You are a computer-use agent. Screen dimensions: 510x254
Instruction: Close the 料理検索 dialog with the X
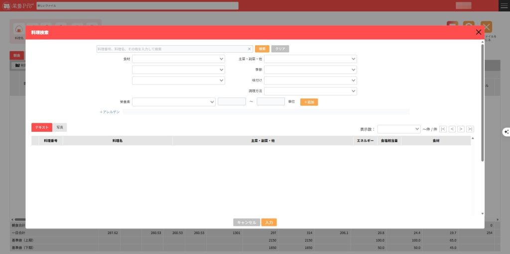coord(479,32)
